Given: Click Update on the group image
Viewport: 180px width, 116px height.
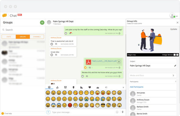Looking at the screenshot, I should click(174, 29).
